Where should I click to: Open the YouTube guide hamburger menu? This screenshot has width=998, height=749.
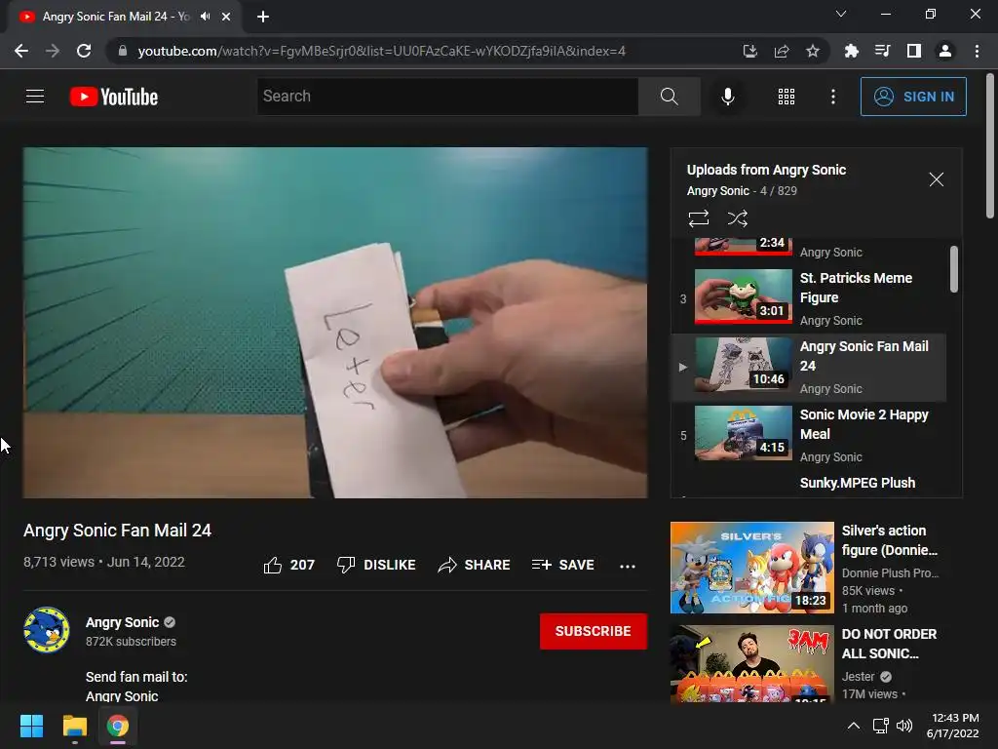[x=35, y=97]
